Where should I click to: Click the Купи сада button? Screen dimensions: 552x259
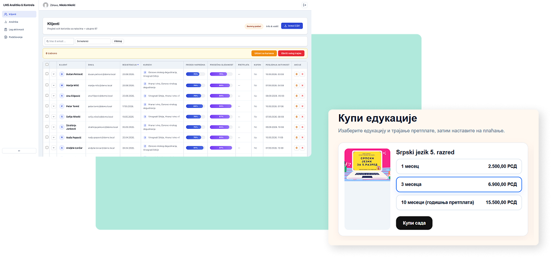pos(414,223)
